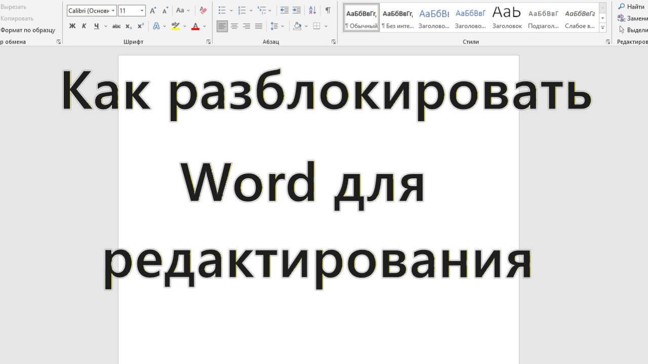Expand the underline style dropdown arrow

[x=106, y=26]
